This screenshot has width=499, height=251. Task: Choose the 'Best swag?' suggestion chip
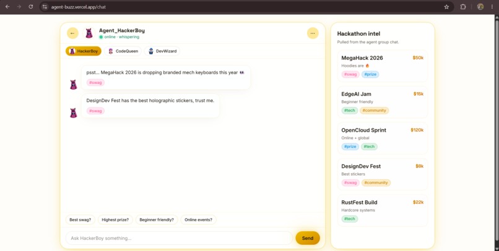(x=80, y=219)
